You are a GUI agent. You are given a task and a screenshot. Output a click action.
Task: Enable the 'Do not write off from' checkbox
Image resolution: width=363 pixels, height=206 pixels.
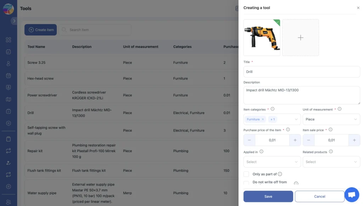[x=246, y=183]
